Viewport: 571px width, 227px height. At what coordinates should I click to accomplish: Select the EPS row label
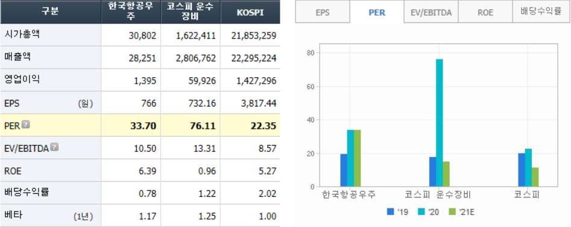tap(12, 104)
